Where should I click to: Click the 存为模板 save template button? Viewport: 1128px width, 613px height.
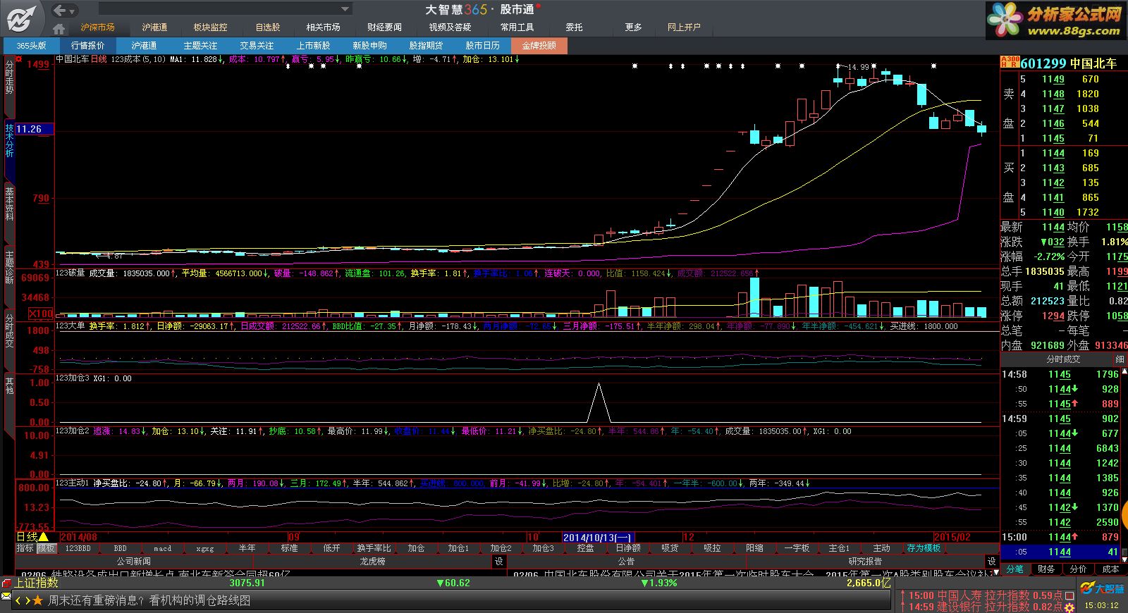tap(924, 548)
